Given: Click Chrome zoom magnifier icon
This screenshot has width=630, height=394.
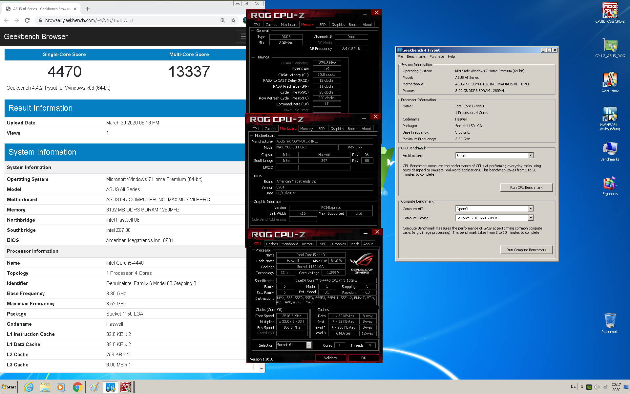Looking at the screenshot, I should click(223, 20).
